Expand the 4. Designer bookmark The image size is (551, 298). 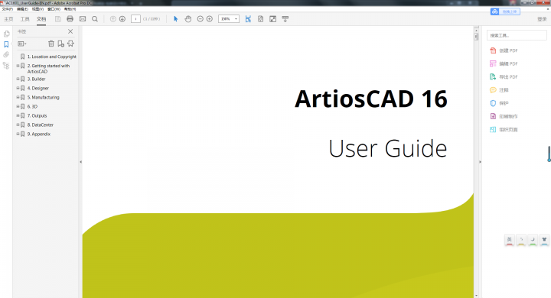coord(18,88)
